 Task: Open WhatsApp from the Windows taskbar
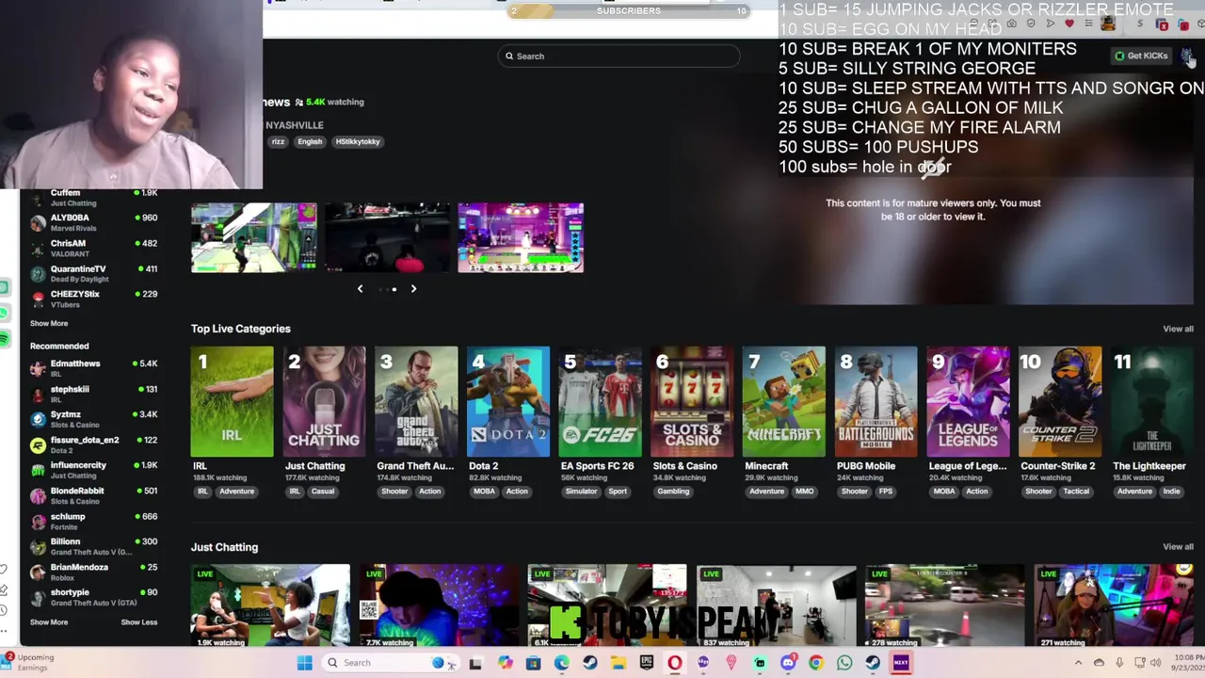tap(844, 663)
